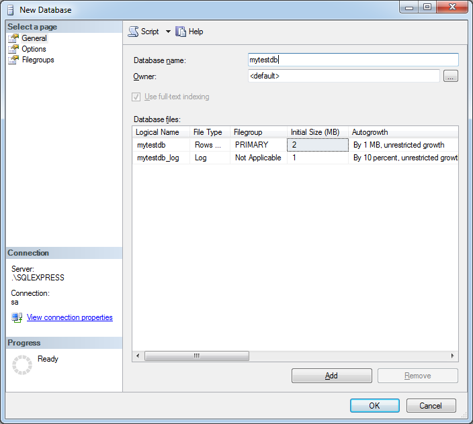Open View connection properties link
473x424 pixels.
[x=70, y=317]
